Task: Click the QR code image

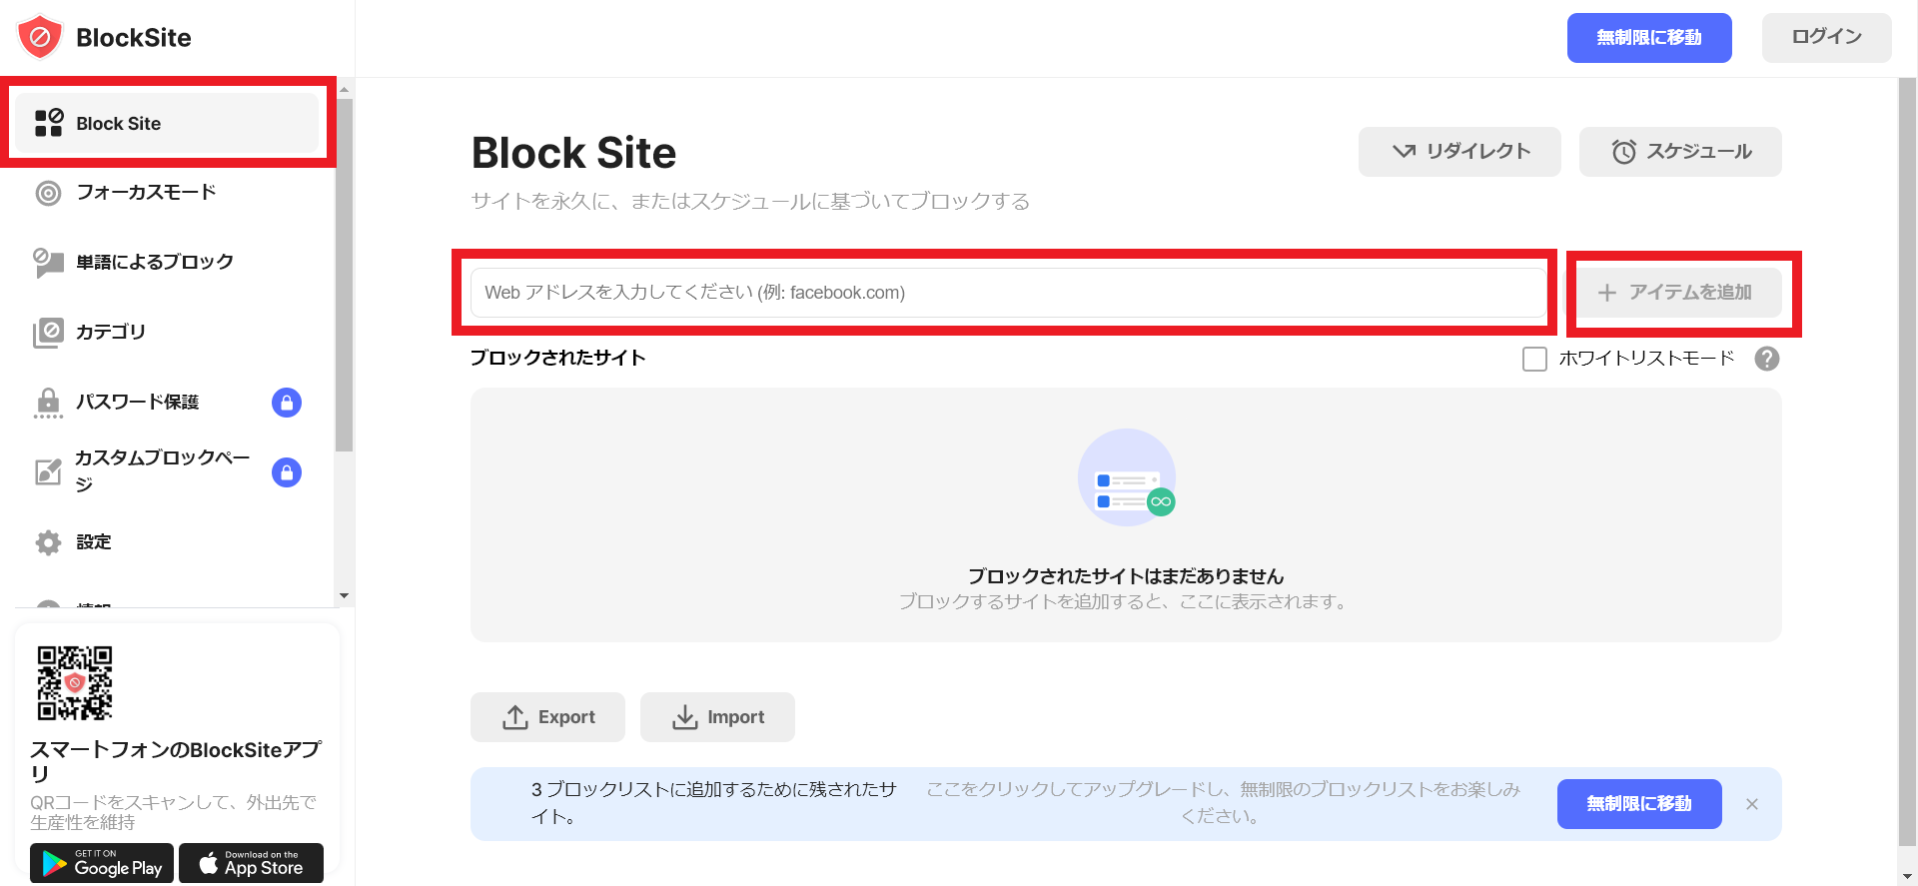Action: [75, 683]
